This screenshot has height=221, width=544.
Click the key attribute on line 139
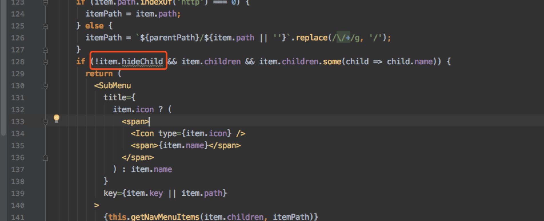(x=110, y=193)
